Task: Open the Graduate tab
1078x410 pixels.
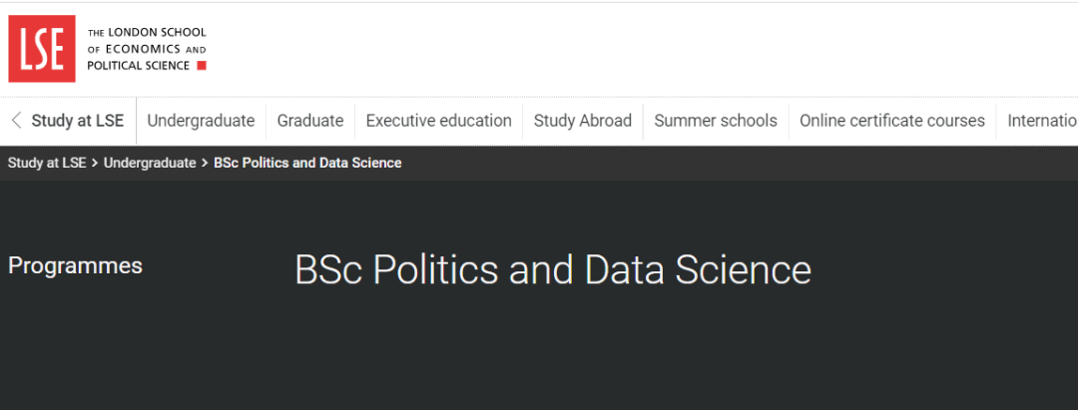Action: (310, 121)
